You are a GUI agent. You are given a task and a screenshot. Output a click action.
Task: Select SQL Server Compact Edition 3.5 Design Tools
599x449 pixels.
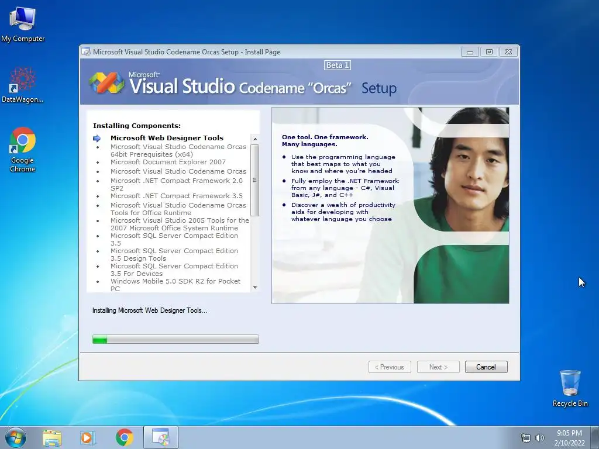[x=174, y=255]
